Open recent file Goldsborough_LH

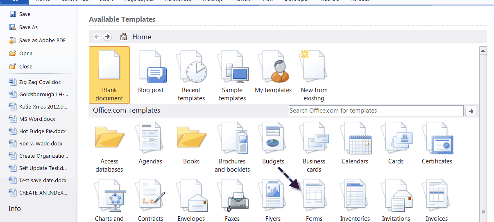(x=39, y=94)
